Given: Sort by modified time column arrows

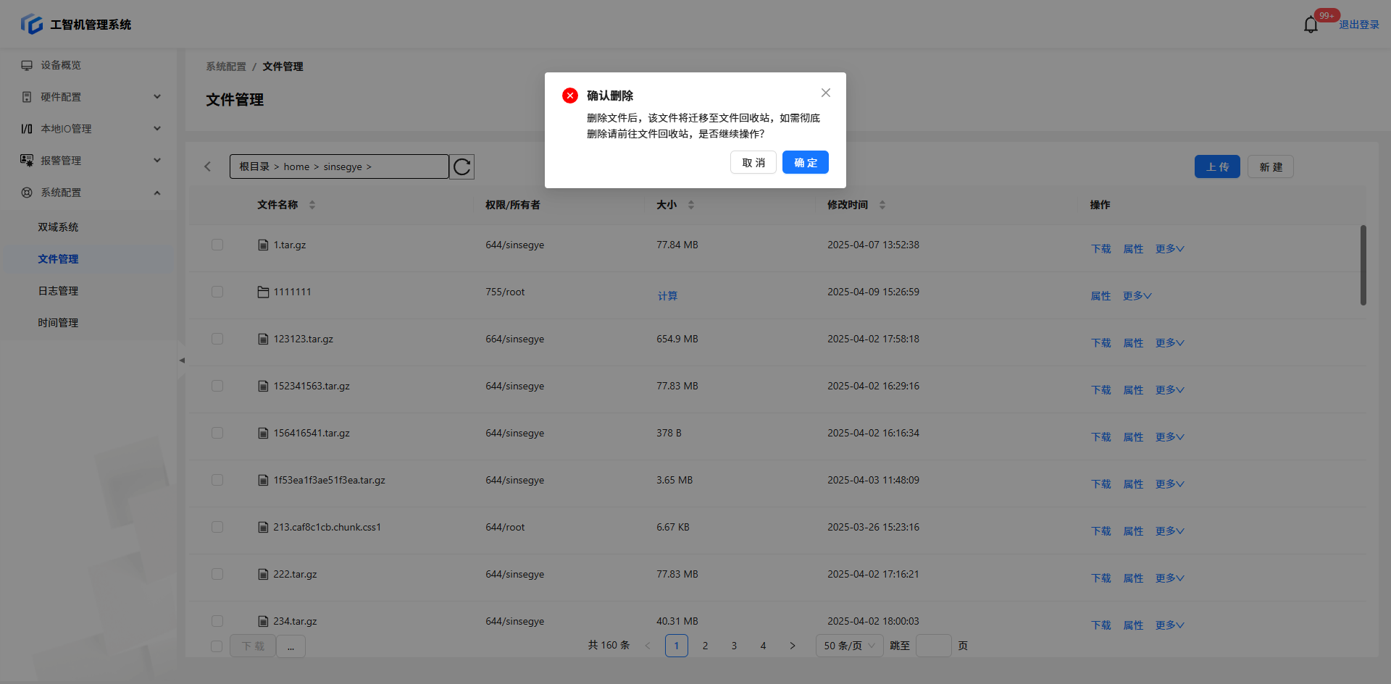Looking at the screenshot, I should coord(882,205).
